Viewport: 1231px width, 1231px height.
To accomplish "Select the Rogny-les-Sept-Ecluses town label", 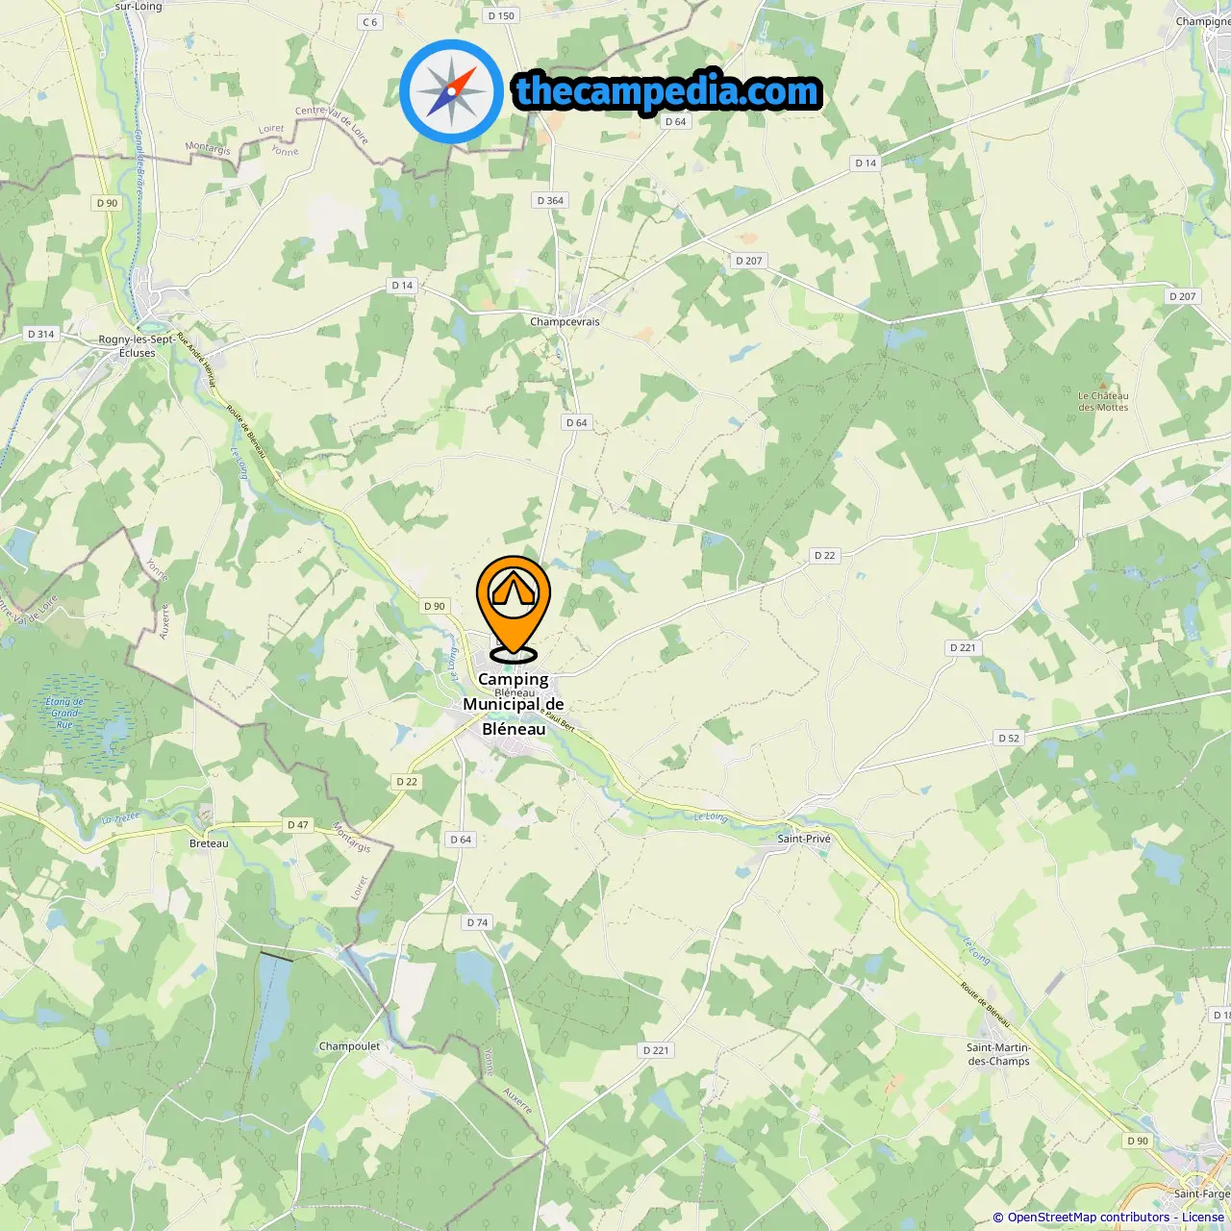I will point(138,346).
